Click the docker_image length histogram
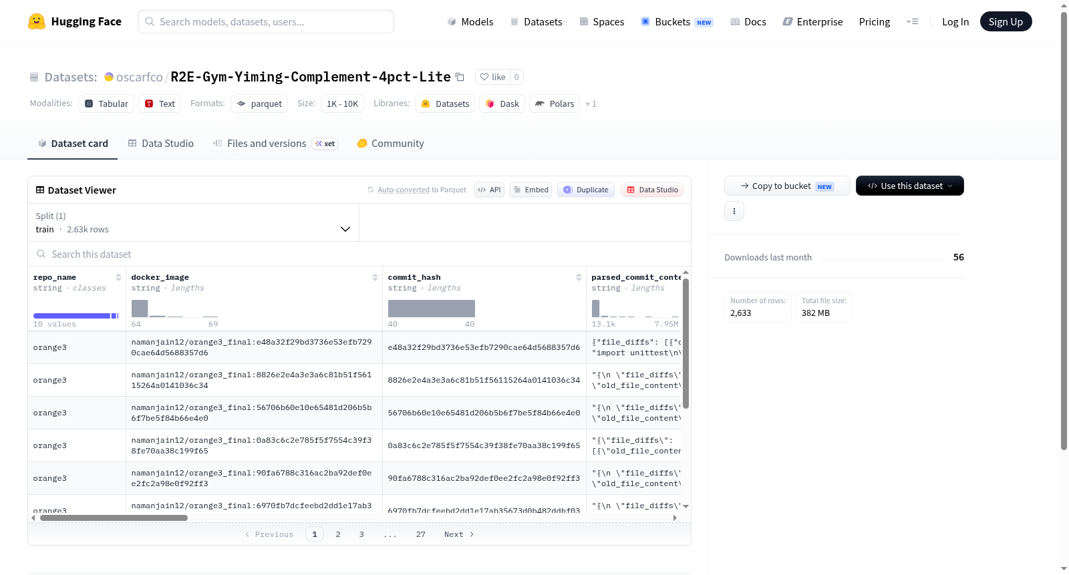The width and height of the screenshot is (1069, 575). click(x=175, y=309)
